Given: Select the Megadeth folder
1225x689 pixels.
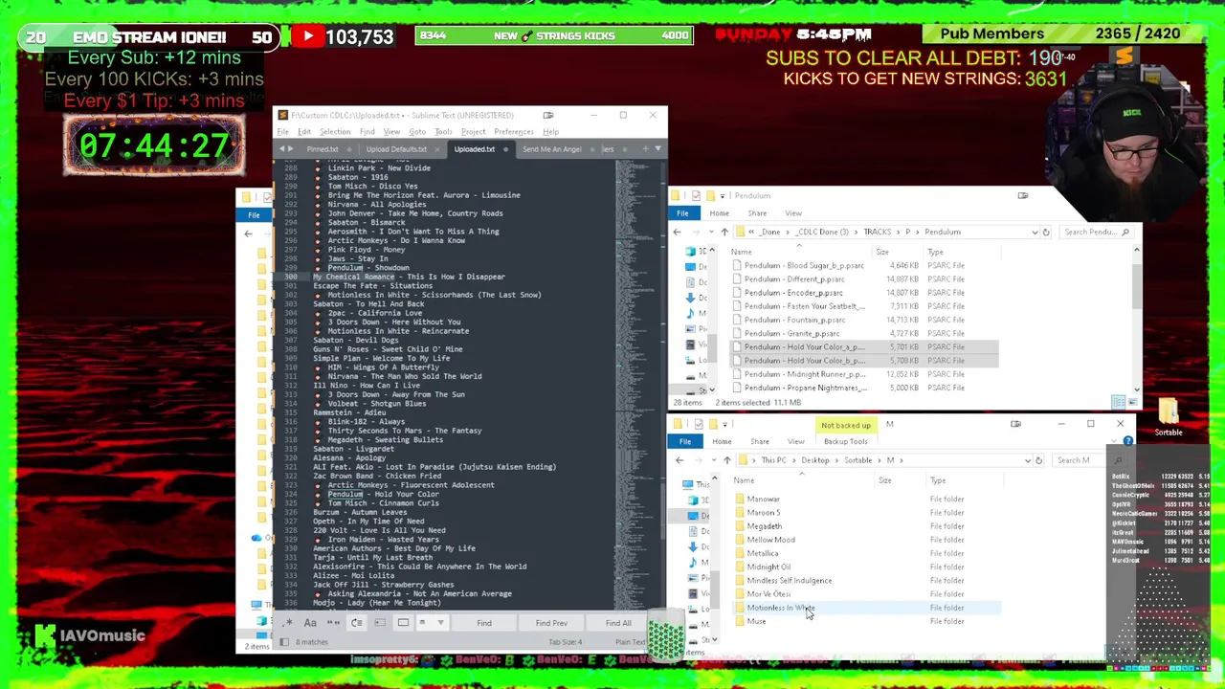Looking at the screenshot, I should (x=764, y=526).
